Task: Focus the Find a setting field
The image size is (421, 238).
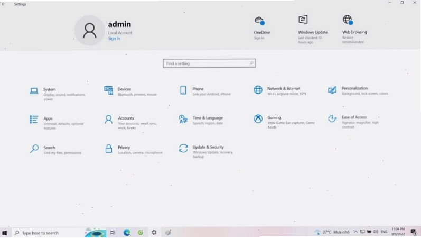Action: [x=209, y=63]
